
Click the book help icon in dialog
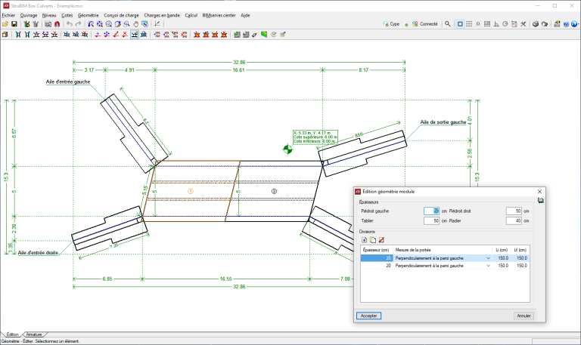tap(541, 200)
